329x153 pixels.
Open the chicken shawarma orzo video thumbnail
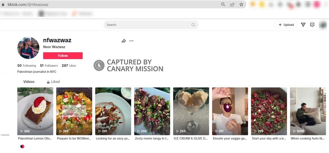pyautogui.click(x=74, y=111)
